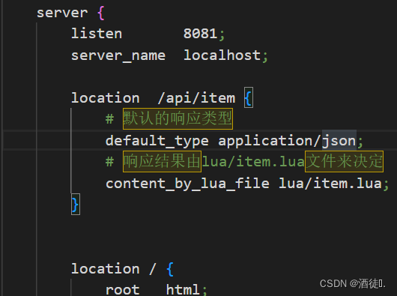Click the highlighted opening brace after /api/item
This screenshot has width=397, height=296.
click(249, 97)
